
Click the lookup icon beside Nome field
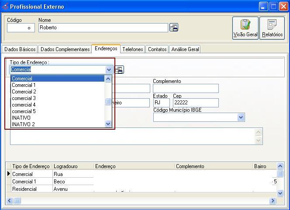tap(174, 28)
